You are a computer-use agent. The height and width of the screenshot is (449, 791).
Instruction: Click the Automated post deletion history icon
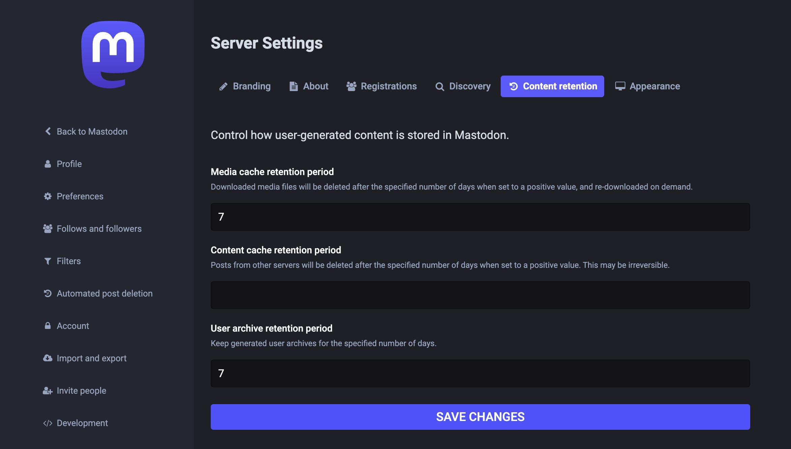click(48, 293)
